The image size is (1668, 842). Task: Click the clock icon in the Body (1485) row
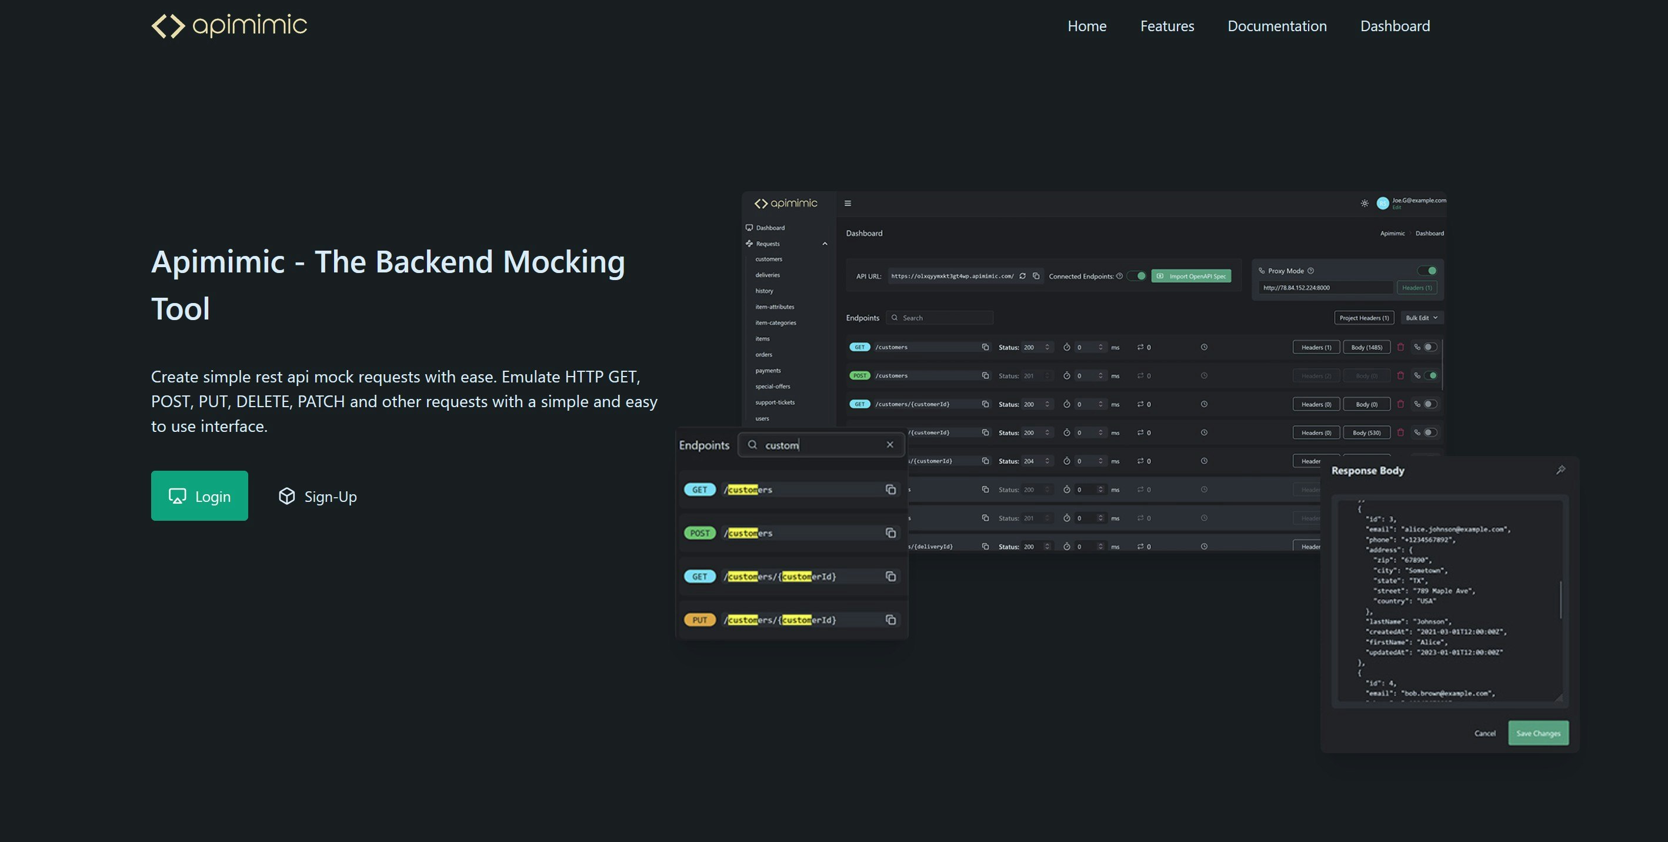click(1204, 347)
